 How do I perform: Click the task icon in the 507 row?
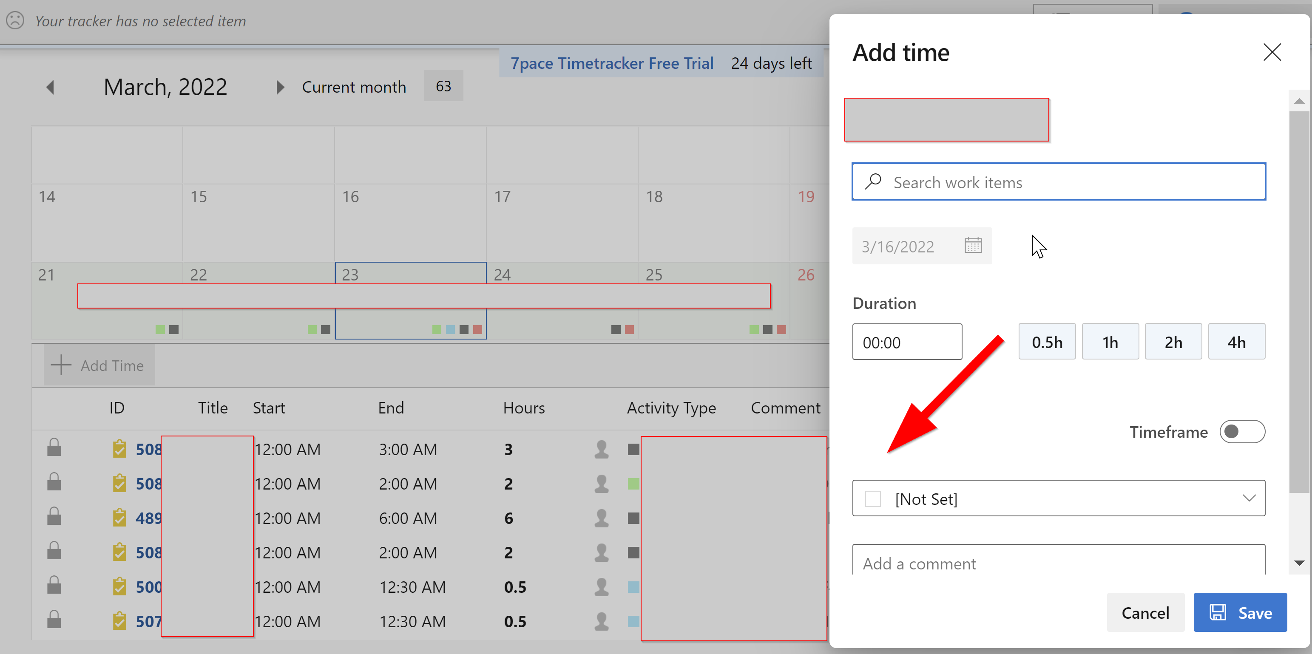coord(119,621)
